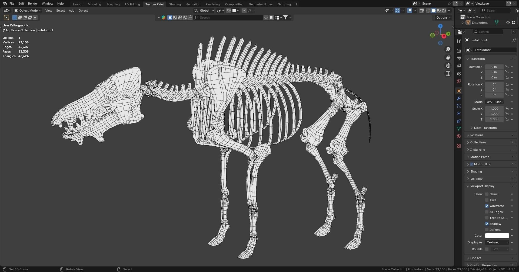Switch to the Geometry Nodes workspace tab

point(261,4)
